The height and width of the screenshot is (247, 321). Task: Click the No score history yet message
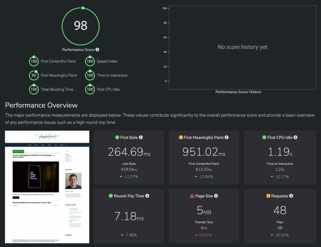(x=243, y=47)
